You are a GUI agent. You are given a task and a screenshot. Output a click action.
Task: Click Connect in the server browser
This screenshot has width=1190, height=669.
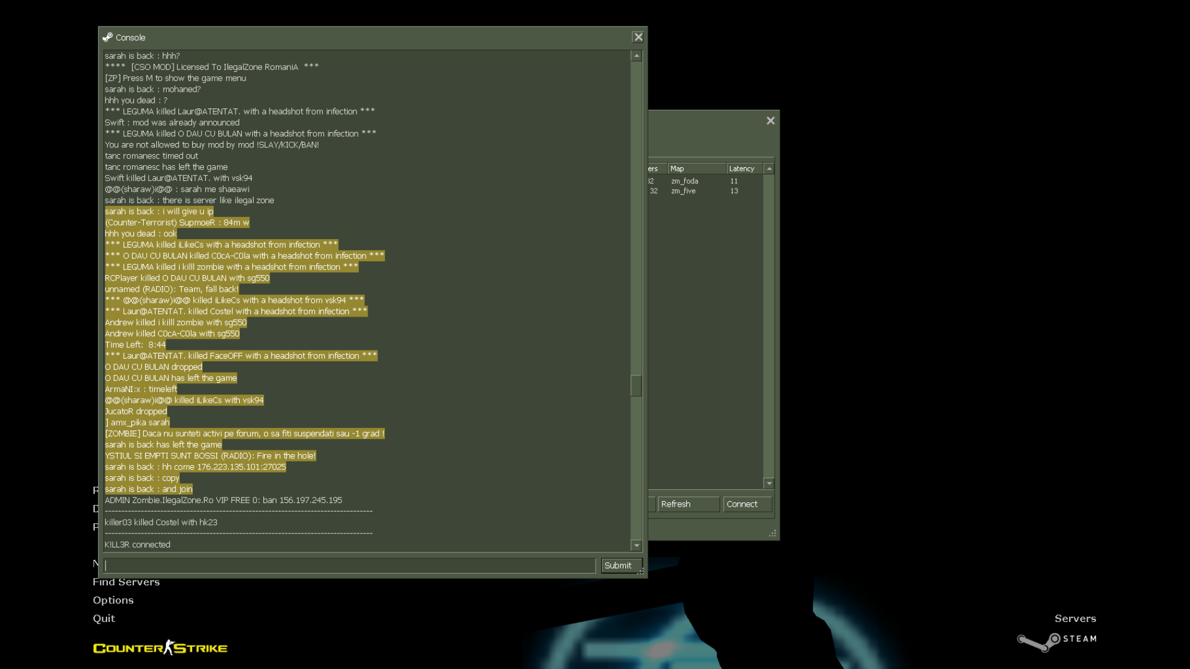(747, 504)
